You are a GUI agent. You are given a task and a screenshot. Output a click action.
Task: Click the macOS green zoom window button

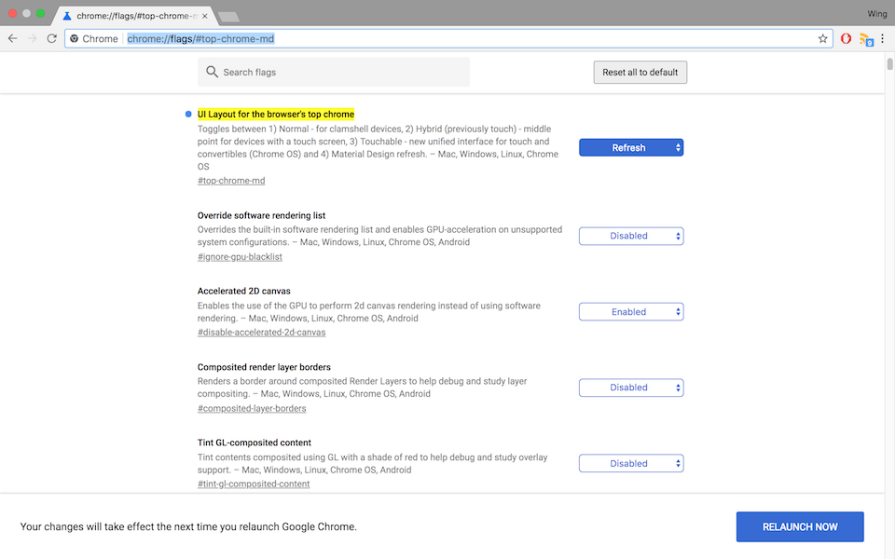(40, 13)
